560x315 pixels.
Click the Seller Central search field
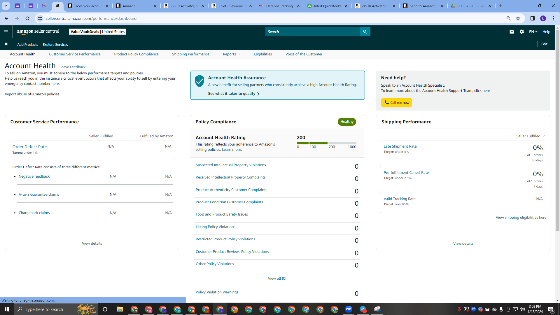coord(313,32)
